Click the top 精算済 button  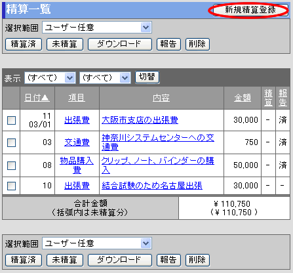pos(24,44)
